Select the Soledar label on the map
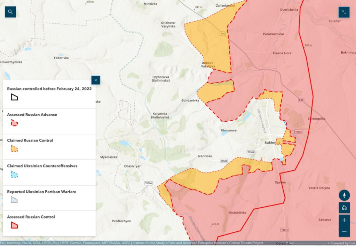This screenshot has width=356, height=246. pos(334,21)
